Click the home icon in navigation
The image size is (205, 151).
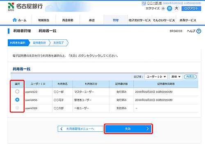(14, 20)
